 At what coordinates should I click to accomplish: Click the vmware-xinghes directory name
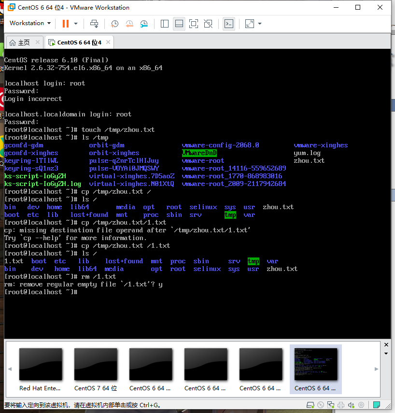click(321, 145)
